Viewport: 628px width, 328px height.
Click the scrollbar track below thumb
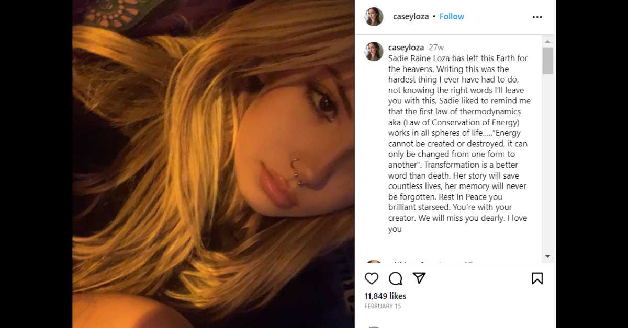(547, 162)
